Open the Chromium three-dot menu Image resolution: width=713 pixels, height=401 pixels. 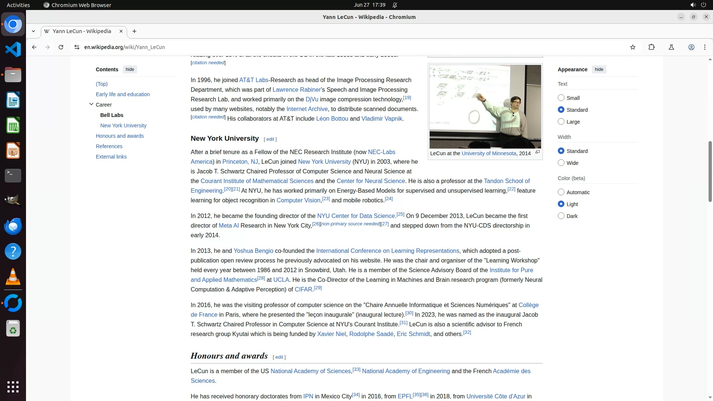pos(705,47)
